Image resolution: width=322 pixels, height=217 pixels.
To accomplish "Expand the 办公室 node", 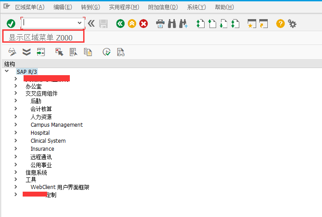I will 16,86.
